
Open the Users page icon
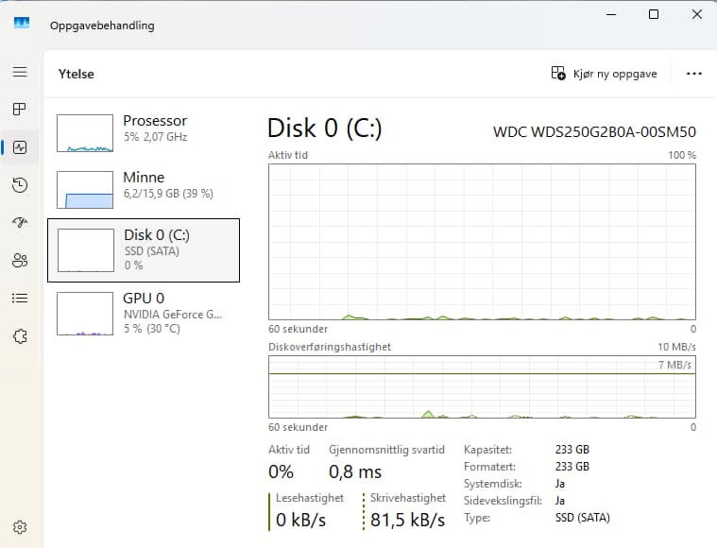[x=20, y=260]
